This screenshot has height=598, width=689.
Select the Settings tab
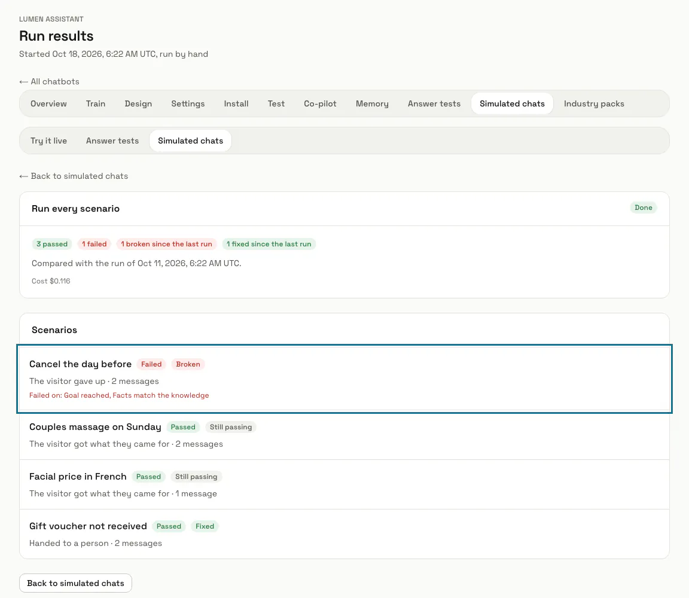(x=188, y=103)
